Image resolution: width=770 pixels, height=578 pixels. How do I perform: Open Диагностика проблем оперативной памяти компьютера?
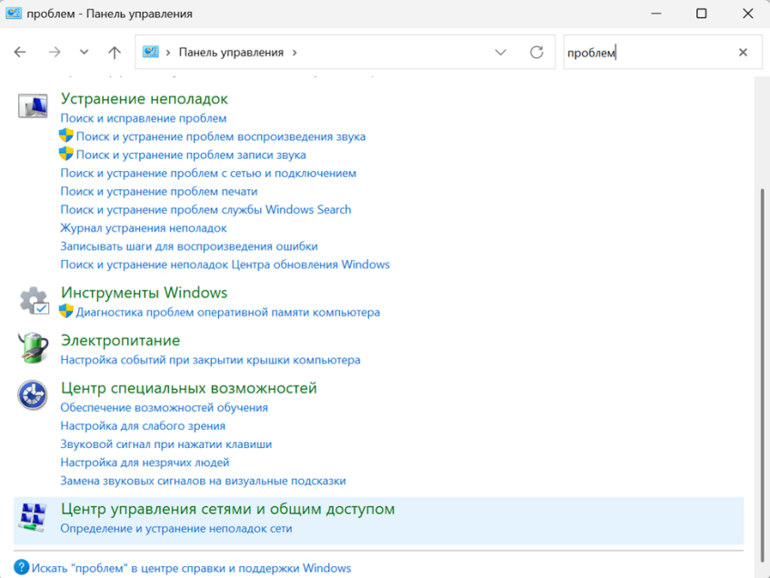pos(228,313)
